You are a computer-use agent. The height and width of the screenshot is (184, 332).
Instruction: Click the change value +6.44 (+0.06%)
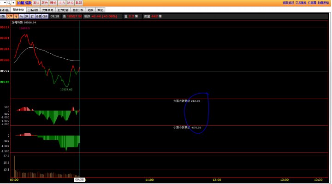(x=104, y=16)
